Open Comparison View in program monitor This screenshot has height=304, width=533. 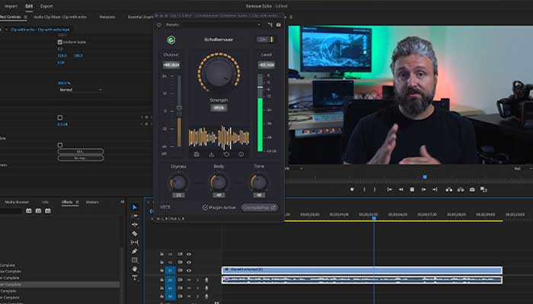(484, 189)
